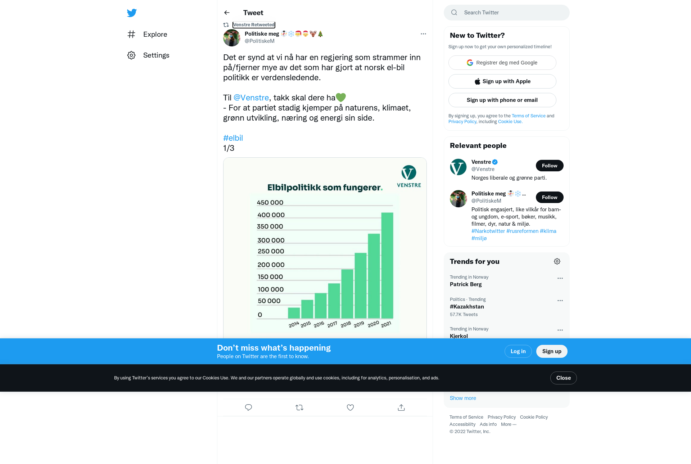The image size is (691, 464).
Task: Open the tweet's three-dot more menu
Action: pyautogui.click(x=423, y=34)
